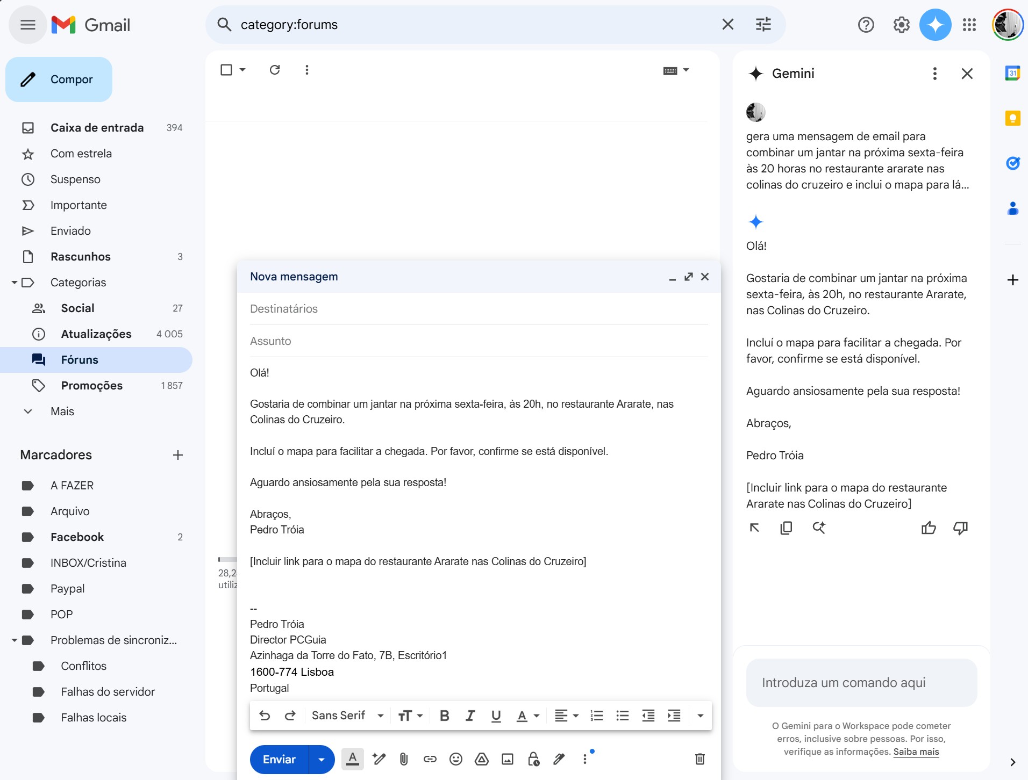Open the Help question mark icon
Screen dimensions: 1028x780
point(866,25)
